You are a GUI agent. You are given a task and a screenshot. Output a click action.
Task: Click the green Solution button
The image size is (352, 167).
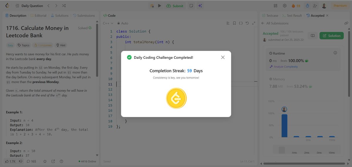(331, 36)
